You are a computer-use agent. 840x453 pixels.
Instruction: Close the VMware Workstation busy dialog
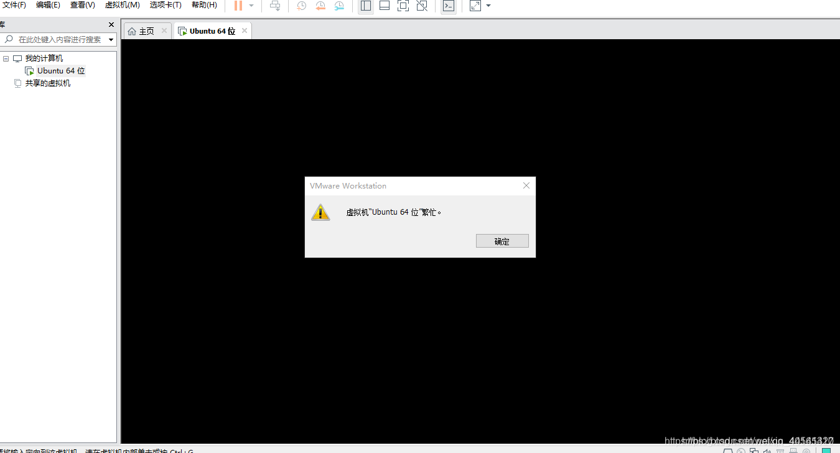[x=526, y=185]
